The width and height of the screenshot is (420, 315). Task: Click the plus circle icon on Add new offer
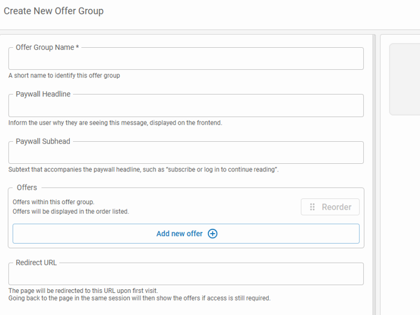(x=213, y=234)
